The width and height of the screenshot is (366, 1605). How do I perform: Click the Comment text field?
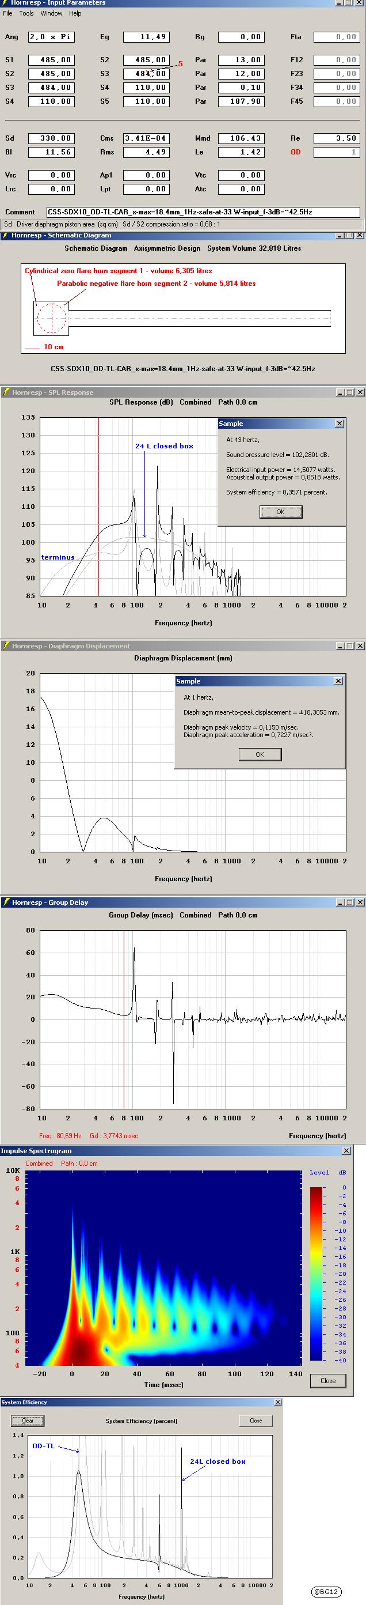click(x=203, y=212)
